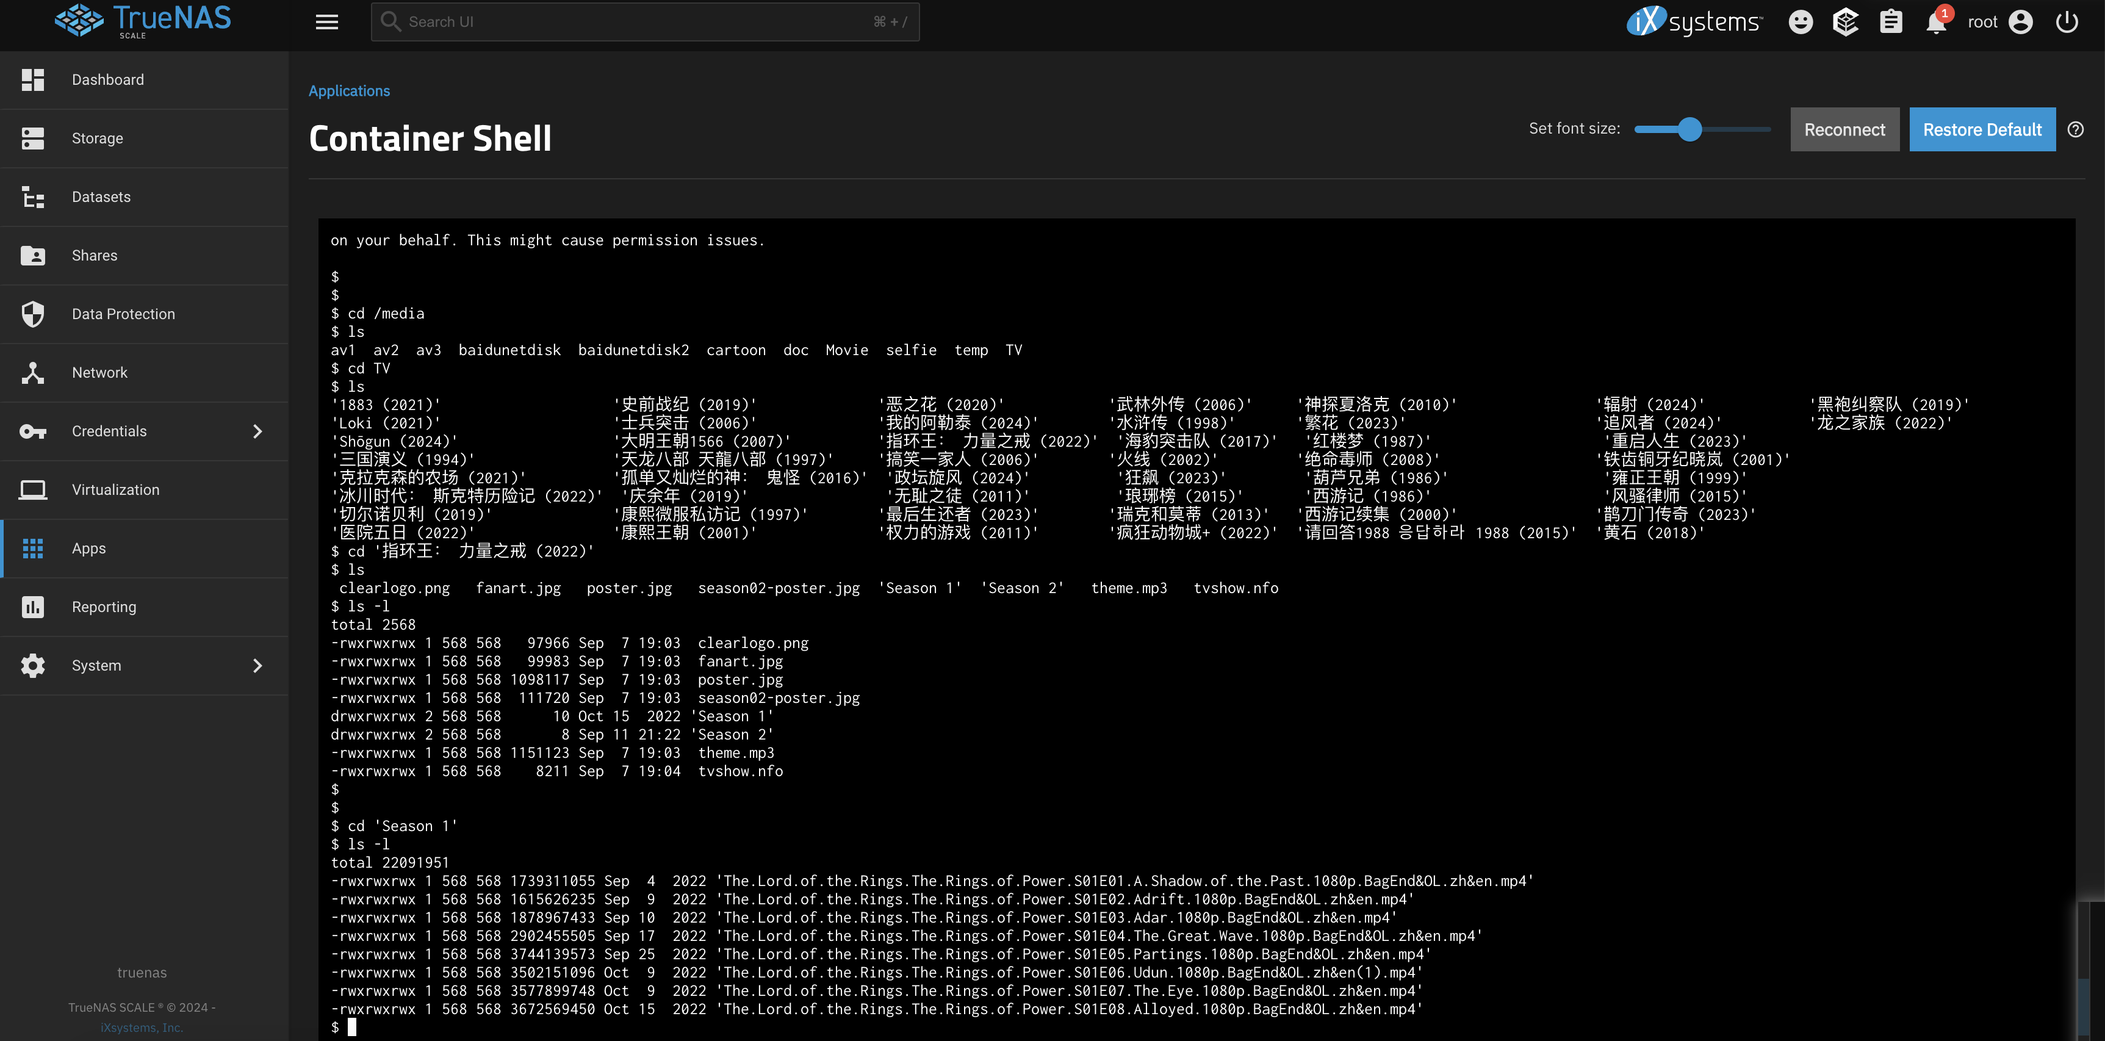The image size is (2105, 1041).
Task: Open the Storage menu item
Action: click(96, 138)
